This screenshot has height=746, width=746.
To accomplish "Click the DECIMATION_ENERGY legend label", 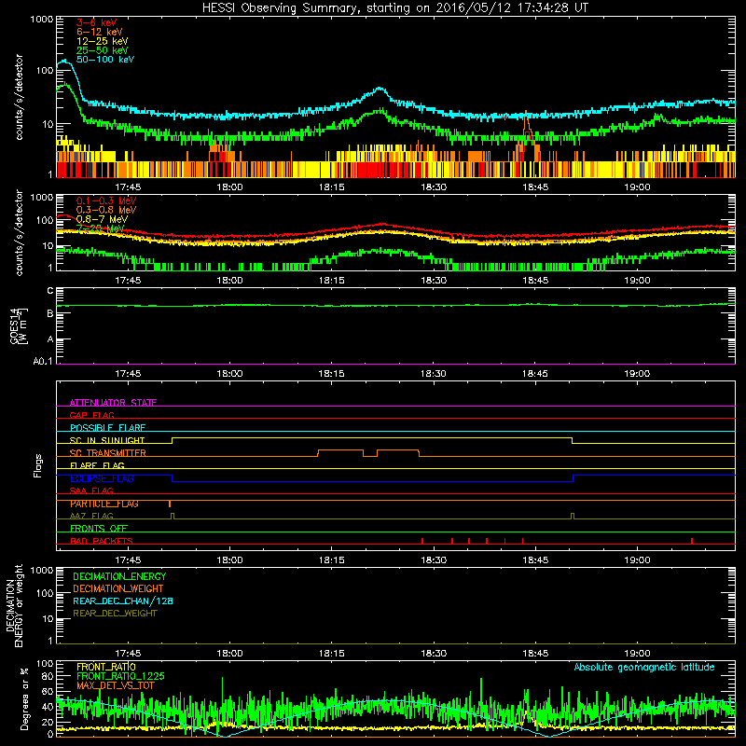I will (119, 576).
